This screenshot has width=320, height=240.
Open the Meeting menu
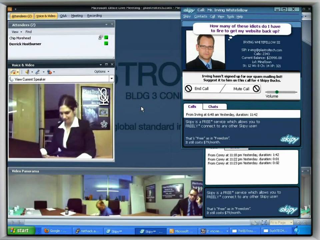coord(77,16)
